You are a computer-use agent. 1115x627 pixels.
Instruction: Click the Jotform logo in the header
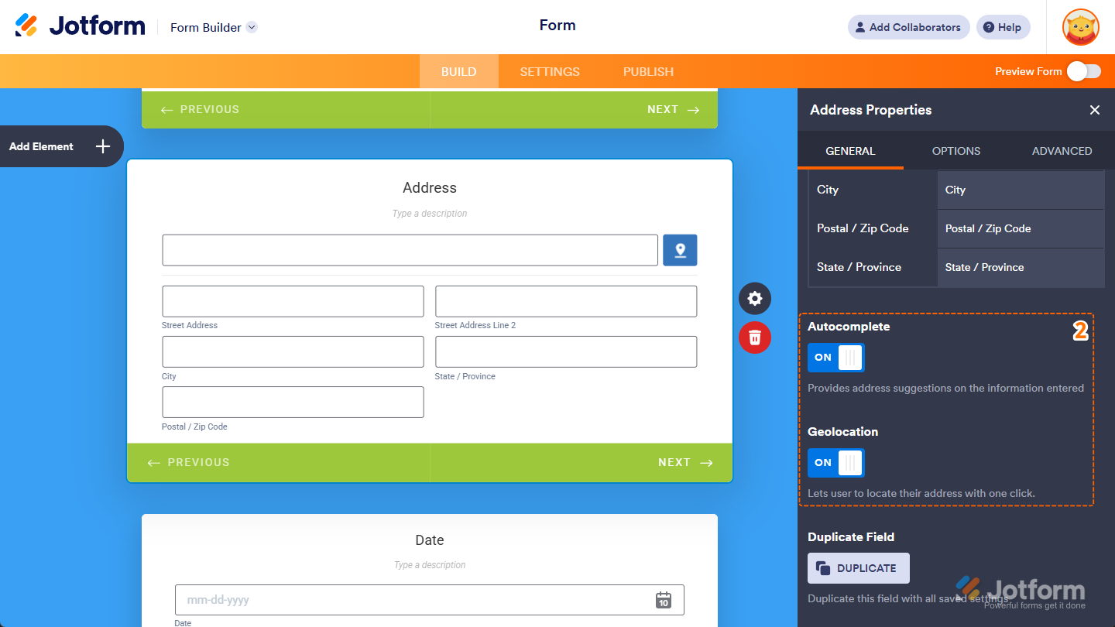(81, 26)
